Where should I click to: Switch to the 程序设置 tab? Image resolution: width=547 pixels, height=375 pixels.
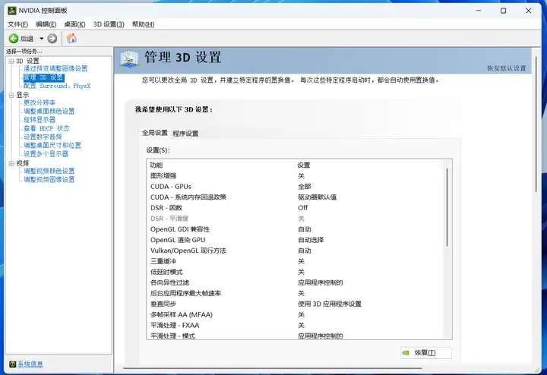185,133
